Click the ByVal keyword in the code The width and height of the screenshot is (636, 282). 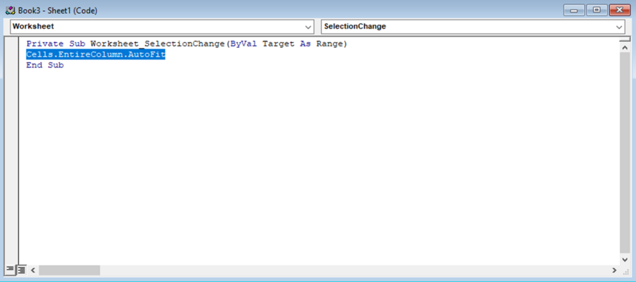tap(243, 44)
